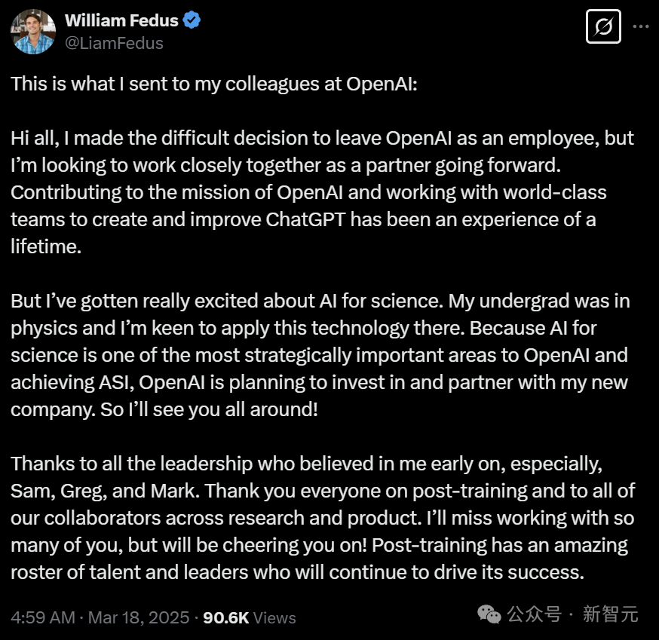Viewport: 659px width, 640px height.
Task: Click the 新智元 account name watermark
Action: pos(610,615)
